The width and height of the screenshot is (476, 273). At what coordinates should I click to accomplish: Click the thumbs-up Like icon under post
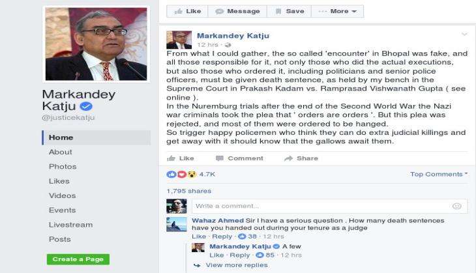171,158
